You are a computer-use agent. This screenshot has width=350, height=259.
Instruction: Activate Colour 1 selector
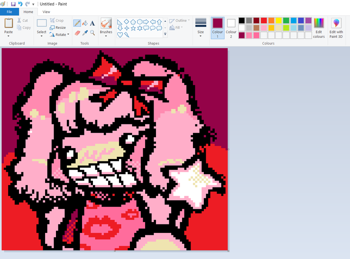tap(218, 28)
